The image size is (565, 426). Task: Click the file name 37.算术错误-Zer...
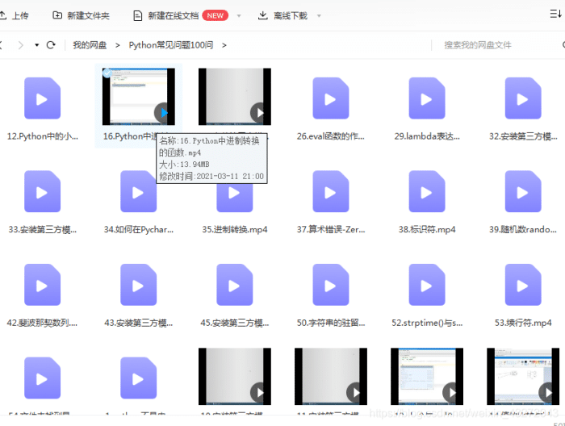point(331,230)
